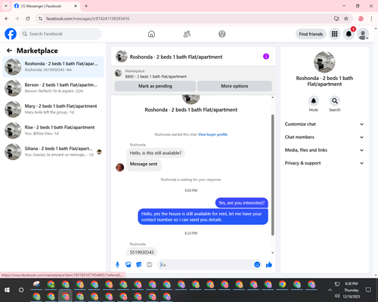Focus the Search Facebook field
378x302 pixels.
[60, 34]
